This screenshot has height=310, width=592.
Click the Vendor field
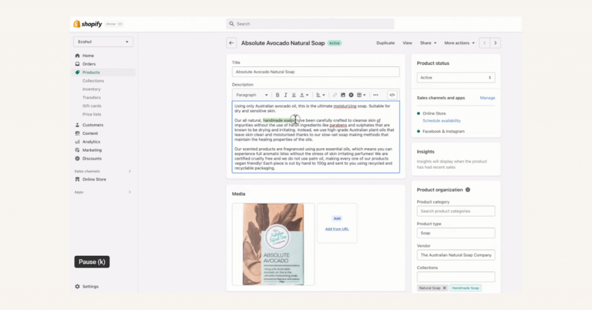(456, 255)
